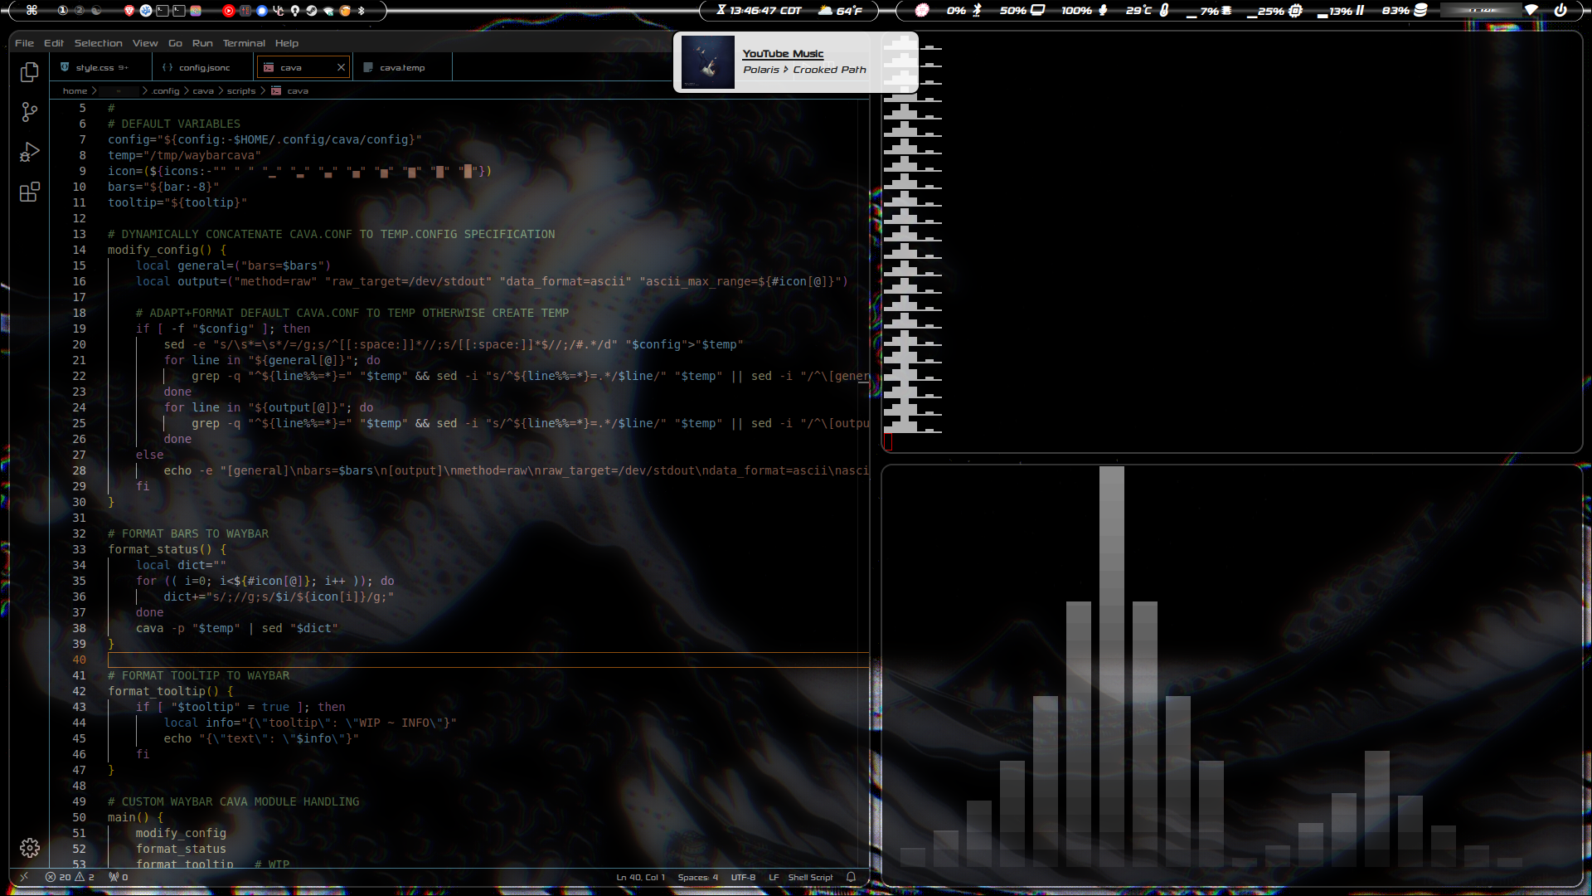Open the Terminal menu
This screenshot has width=1592, height=896.
point(244,43)
